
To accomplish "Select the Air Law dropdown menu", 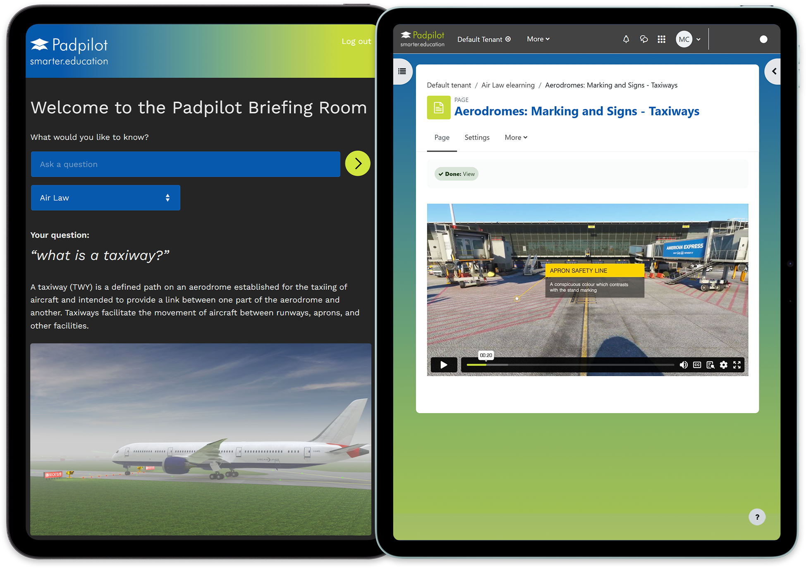I will click(105, 198).
